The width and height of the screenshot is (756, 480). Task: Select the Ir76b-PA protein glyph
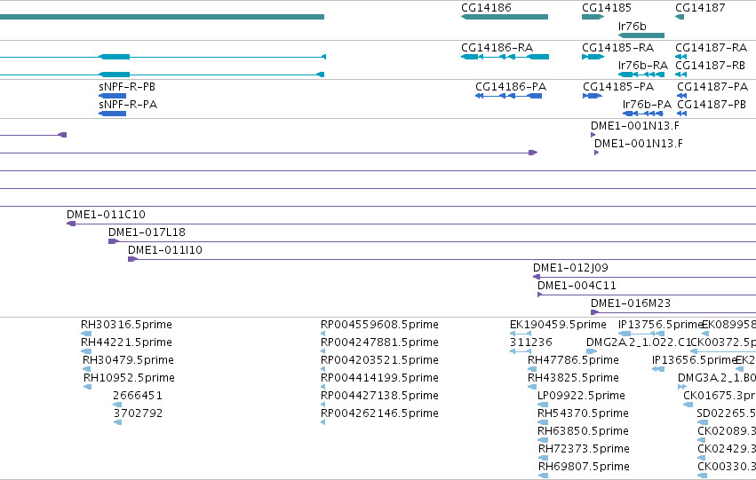coord(642,114)
